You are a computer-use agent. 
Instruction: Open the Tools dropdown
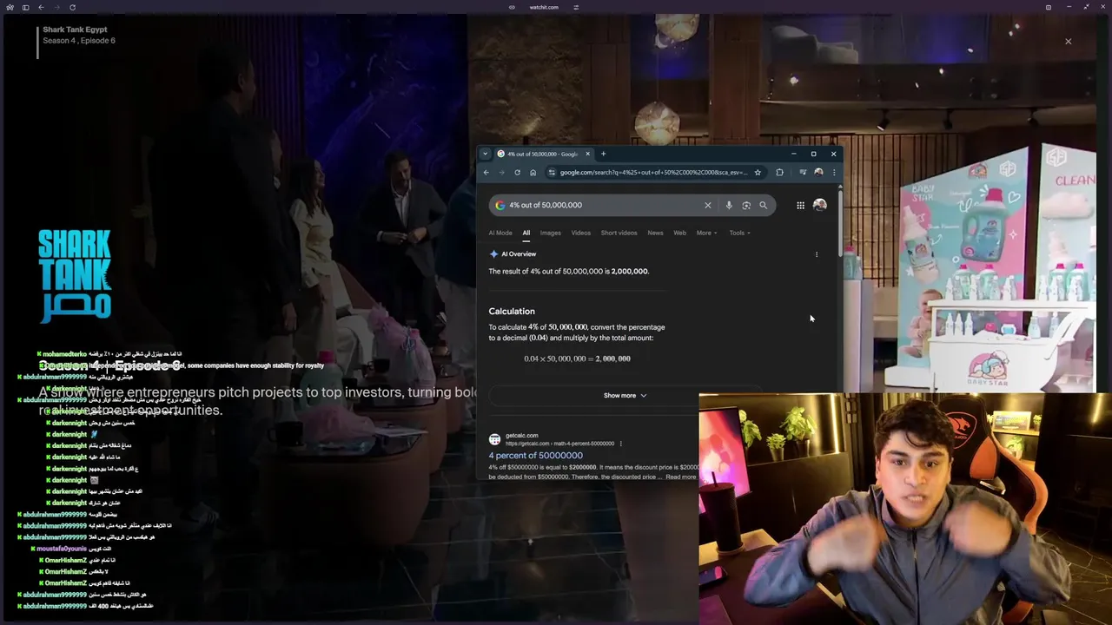[x=739, y=233]
